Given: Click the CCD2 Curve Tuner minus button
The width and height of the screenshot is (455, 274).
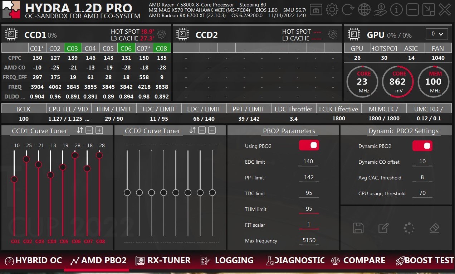Looking at the screenshot, I should point(202,130).
